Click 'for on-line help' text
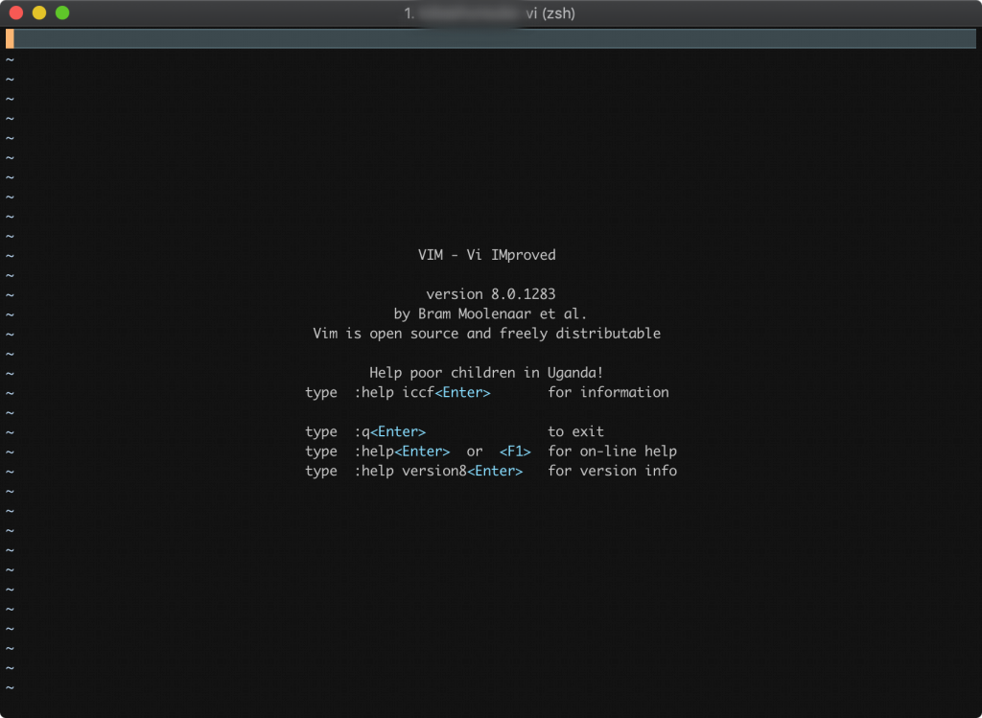 tap(612, 451)
